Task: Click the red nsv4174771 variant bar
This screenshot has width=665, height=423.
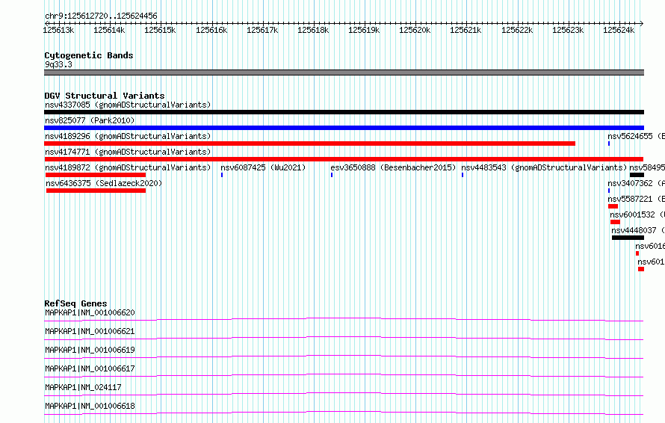Action: pos(344,159)
